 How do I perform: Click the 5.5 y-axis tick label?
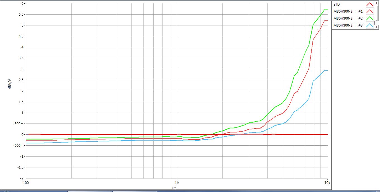tap(20, 15)
